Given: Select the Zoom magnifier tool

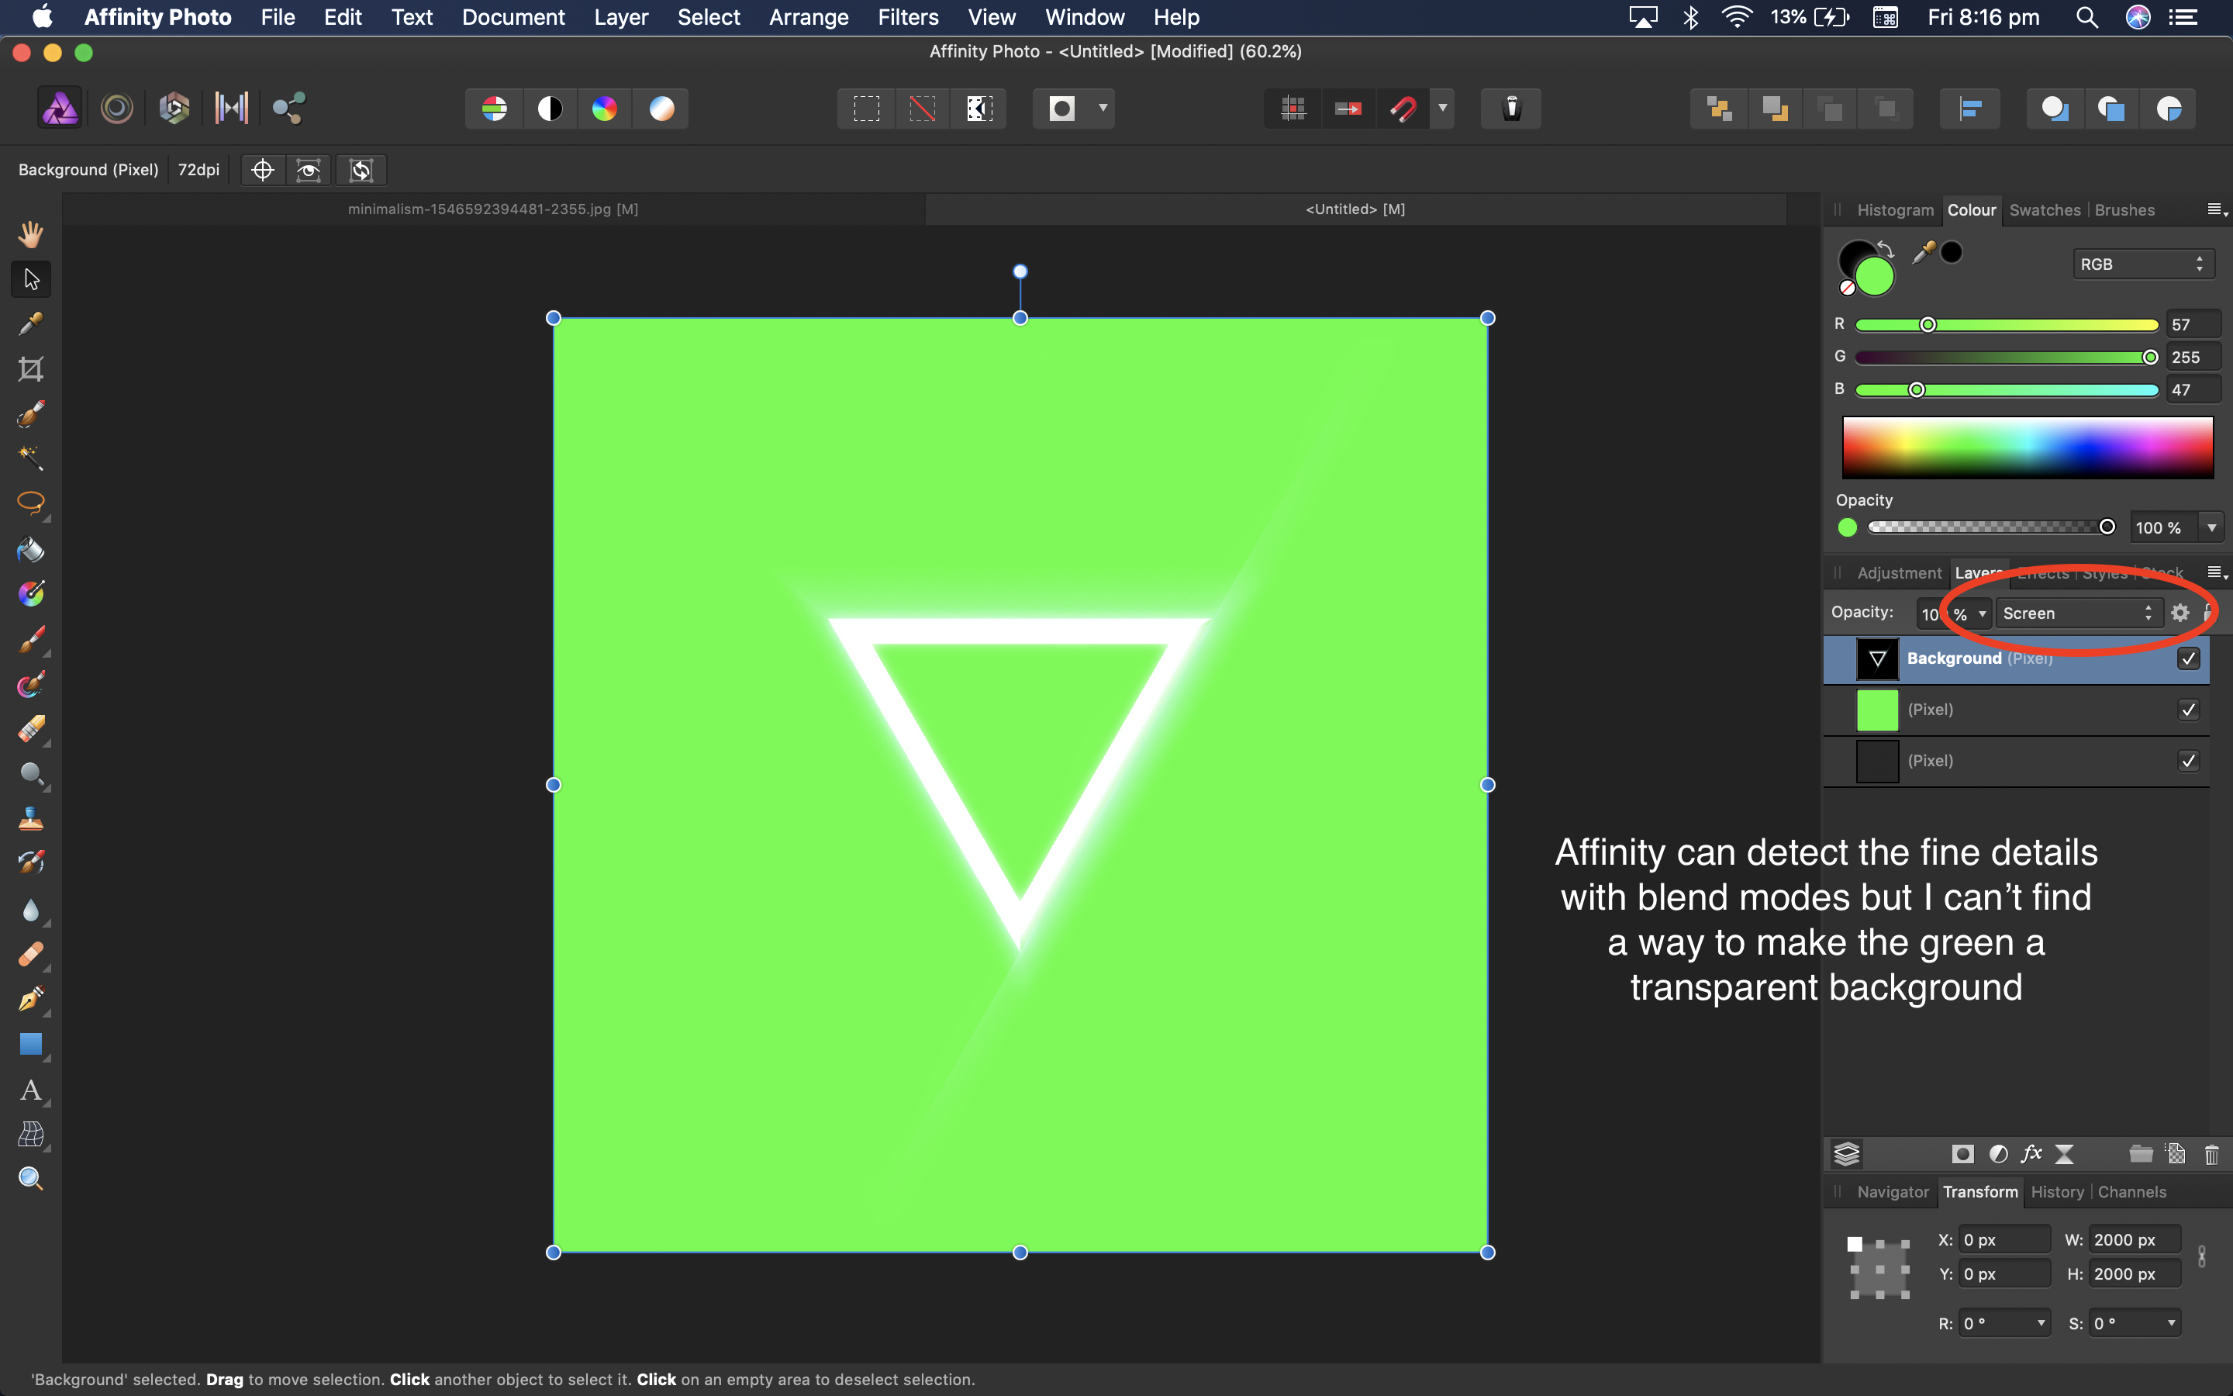Looking at the screenshot, I should coord(30,1179).
